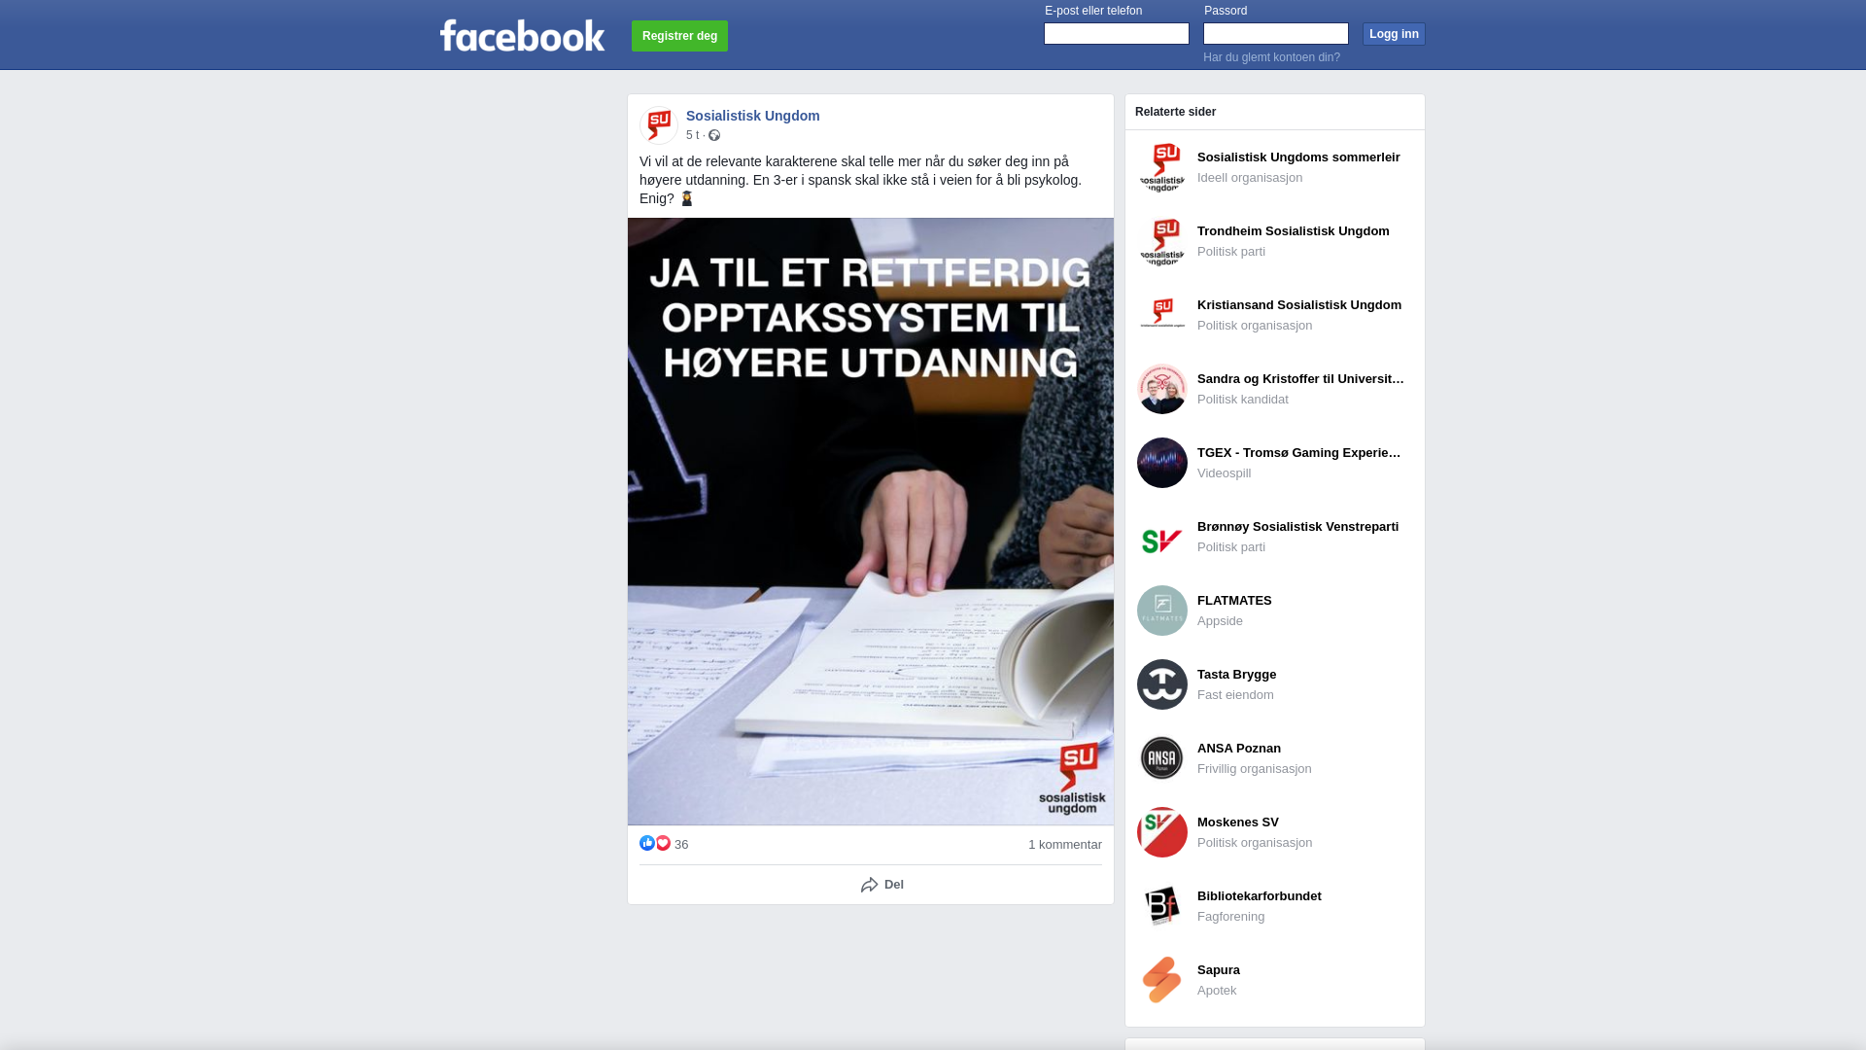Click the Logg inn button
Screen dimensions: 1866x1050
1394,34
